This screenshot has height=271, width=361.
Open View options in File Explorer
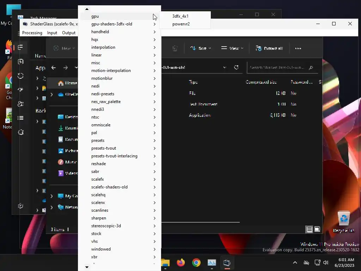[x=232, y=48]
